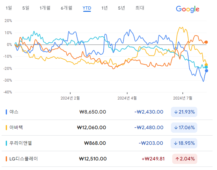Click the yellow 아바텍 color marker
The height and width of the screenshot is (170, 217).
tap(6, 128)
